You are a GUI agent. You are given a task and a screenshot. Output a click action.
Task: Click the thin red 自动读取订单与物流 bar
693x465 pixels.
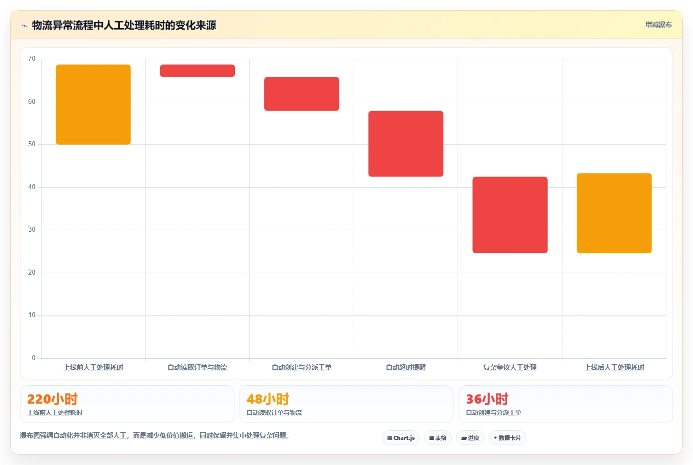(198, 71)
